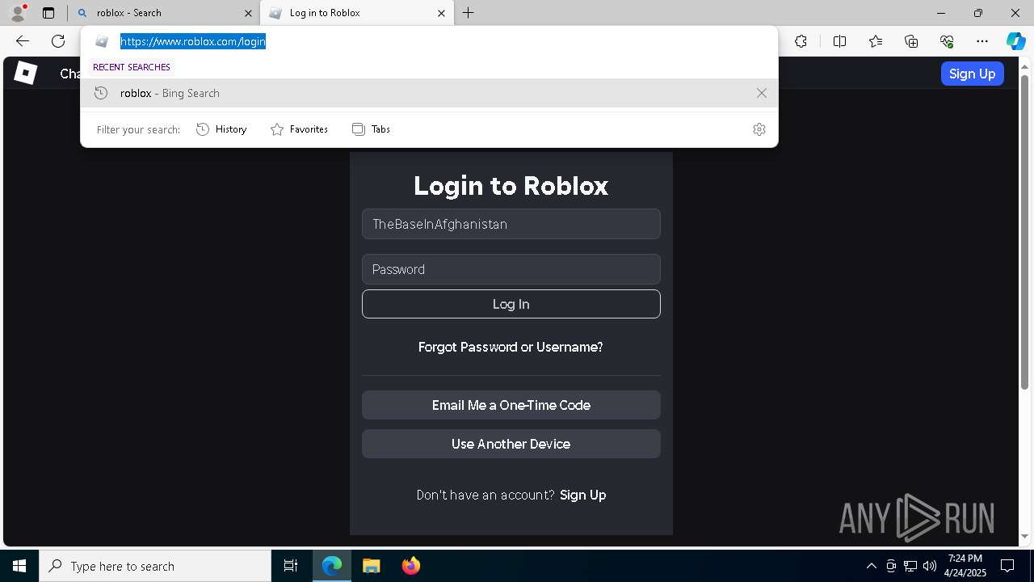Reload the page with refresh icon
The width and height of the screenshot is (1034, 582).
[x=58, y=41]
